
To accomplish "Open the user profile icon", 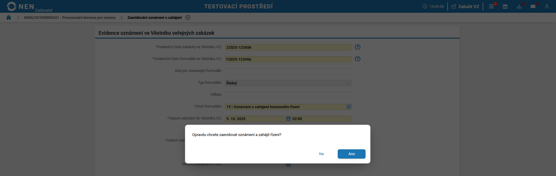I will [x=547, y=6].
